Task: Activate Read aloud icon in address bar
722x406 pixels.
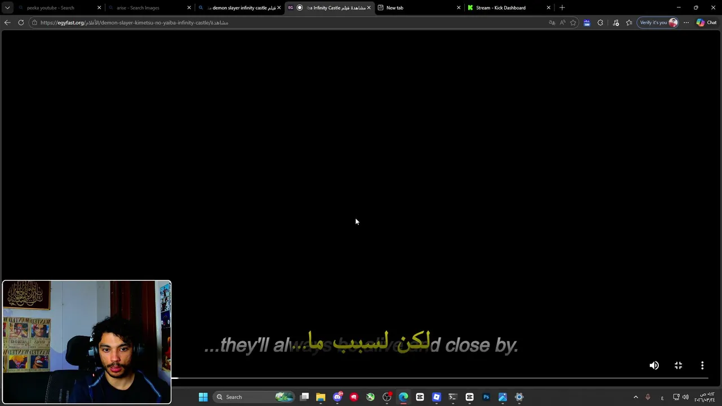Action: pyautogui.click(x=562, y=23)
